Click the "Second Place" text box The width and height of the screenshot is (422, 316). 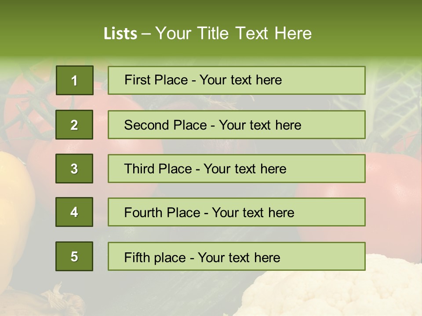(x=236, y=125)
